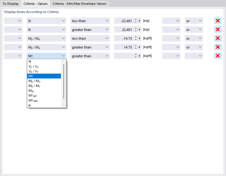Select Mω from the dropdown list
226x176 pixels.
[x=44, y=91]
